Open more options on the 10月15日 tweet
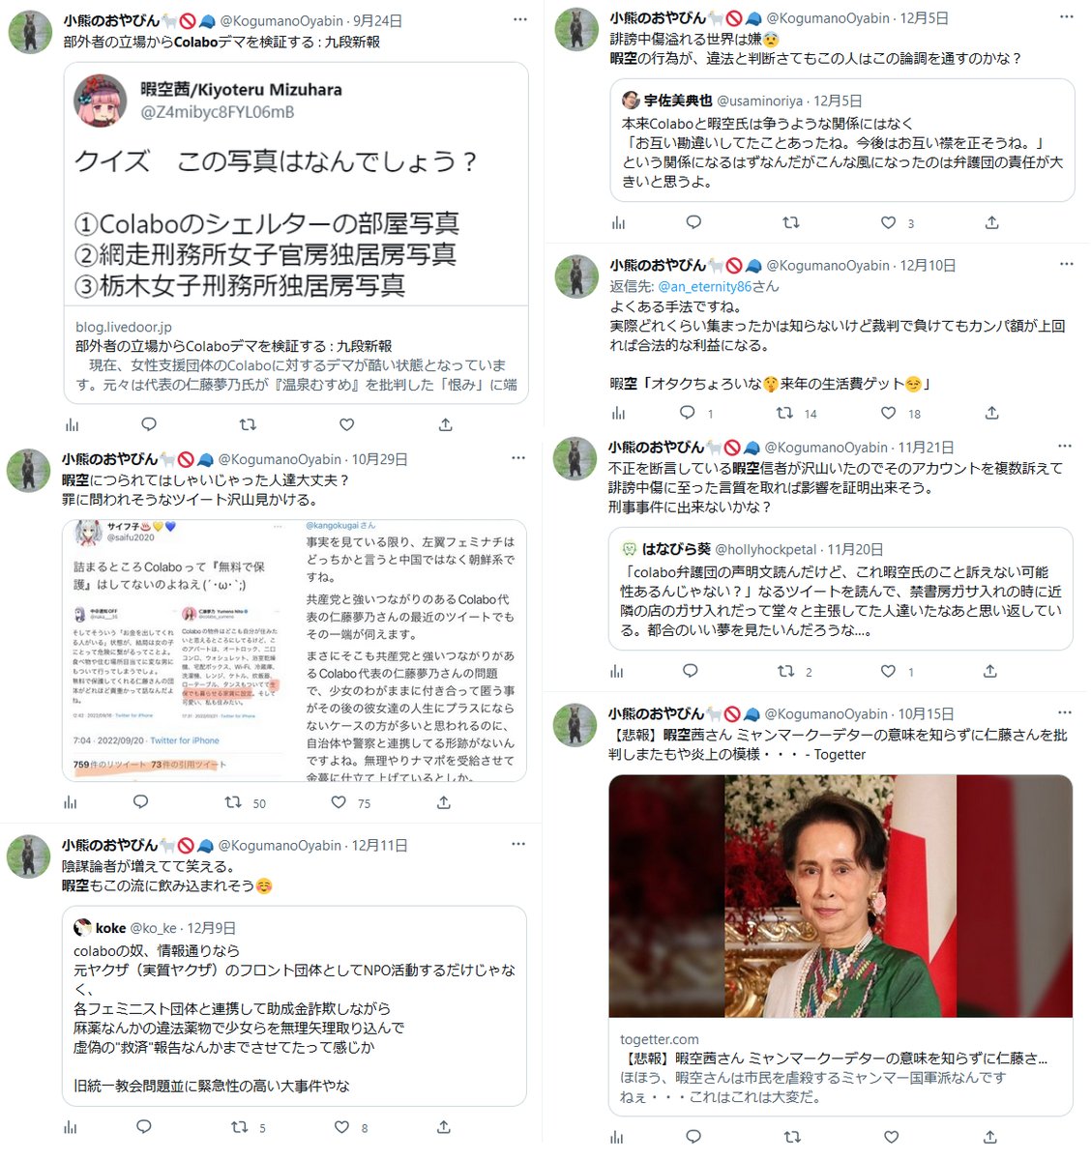 click(x=1064, y=713)
